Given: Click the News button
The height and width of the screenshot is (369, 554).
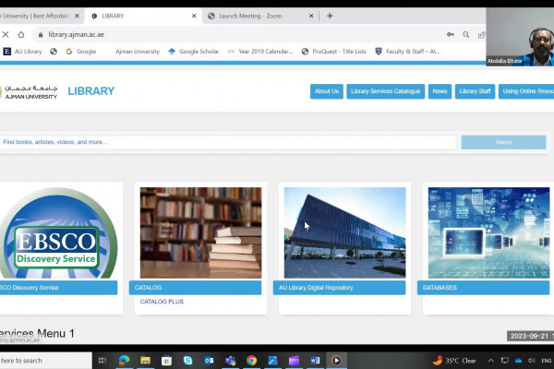Looking at the screenshot, I should (x=440, y=91).
